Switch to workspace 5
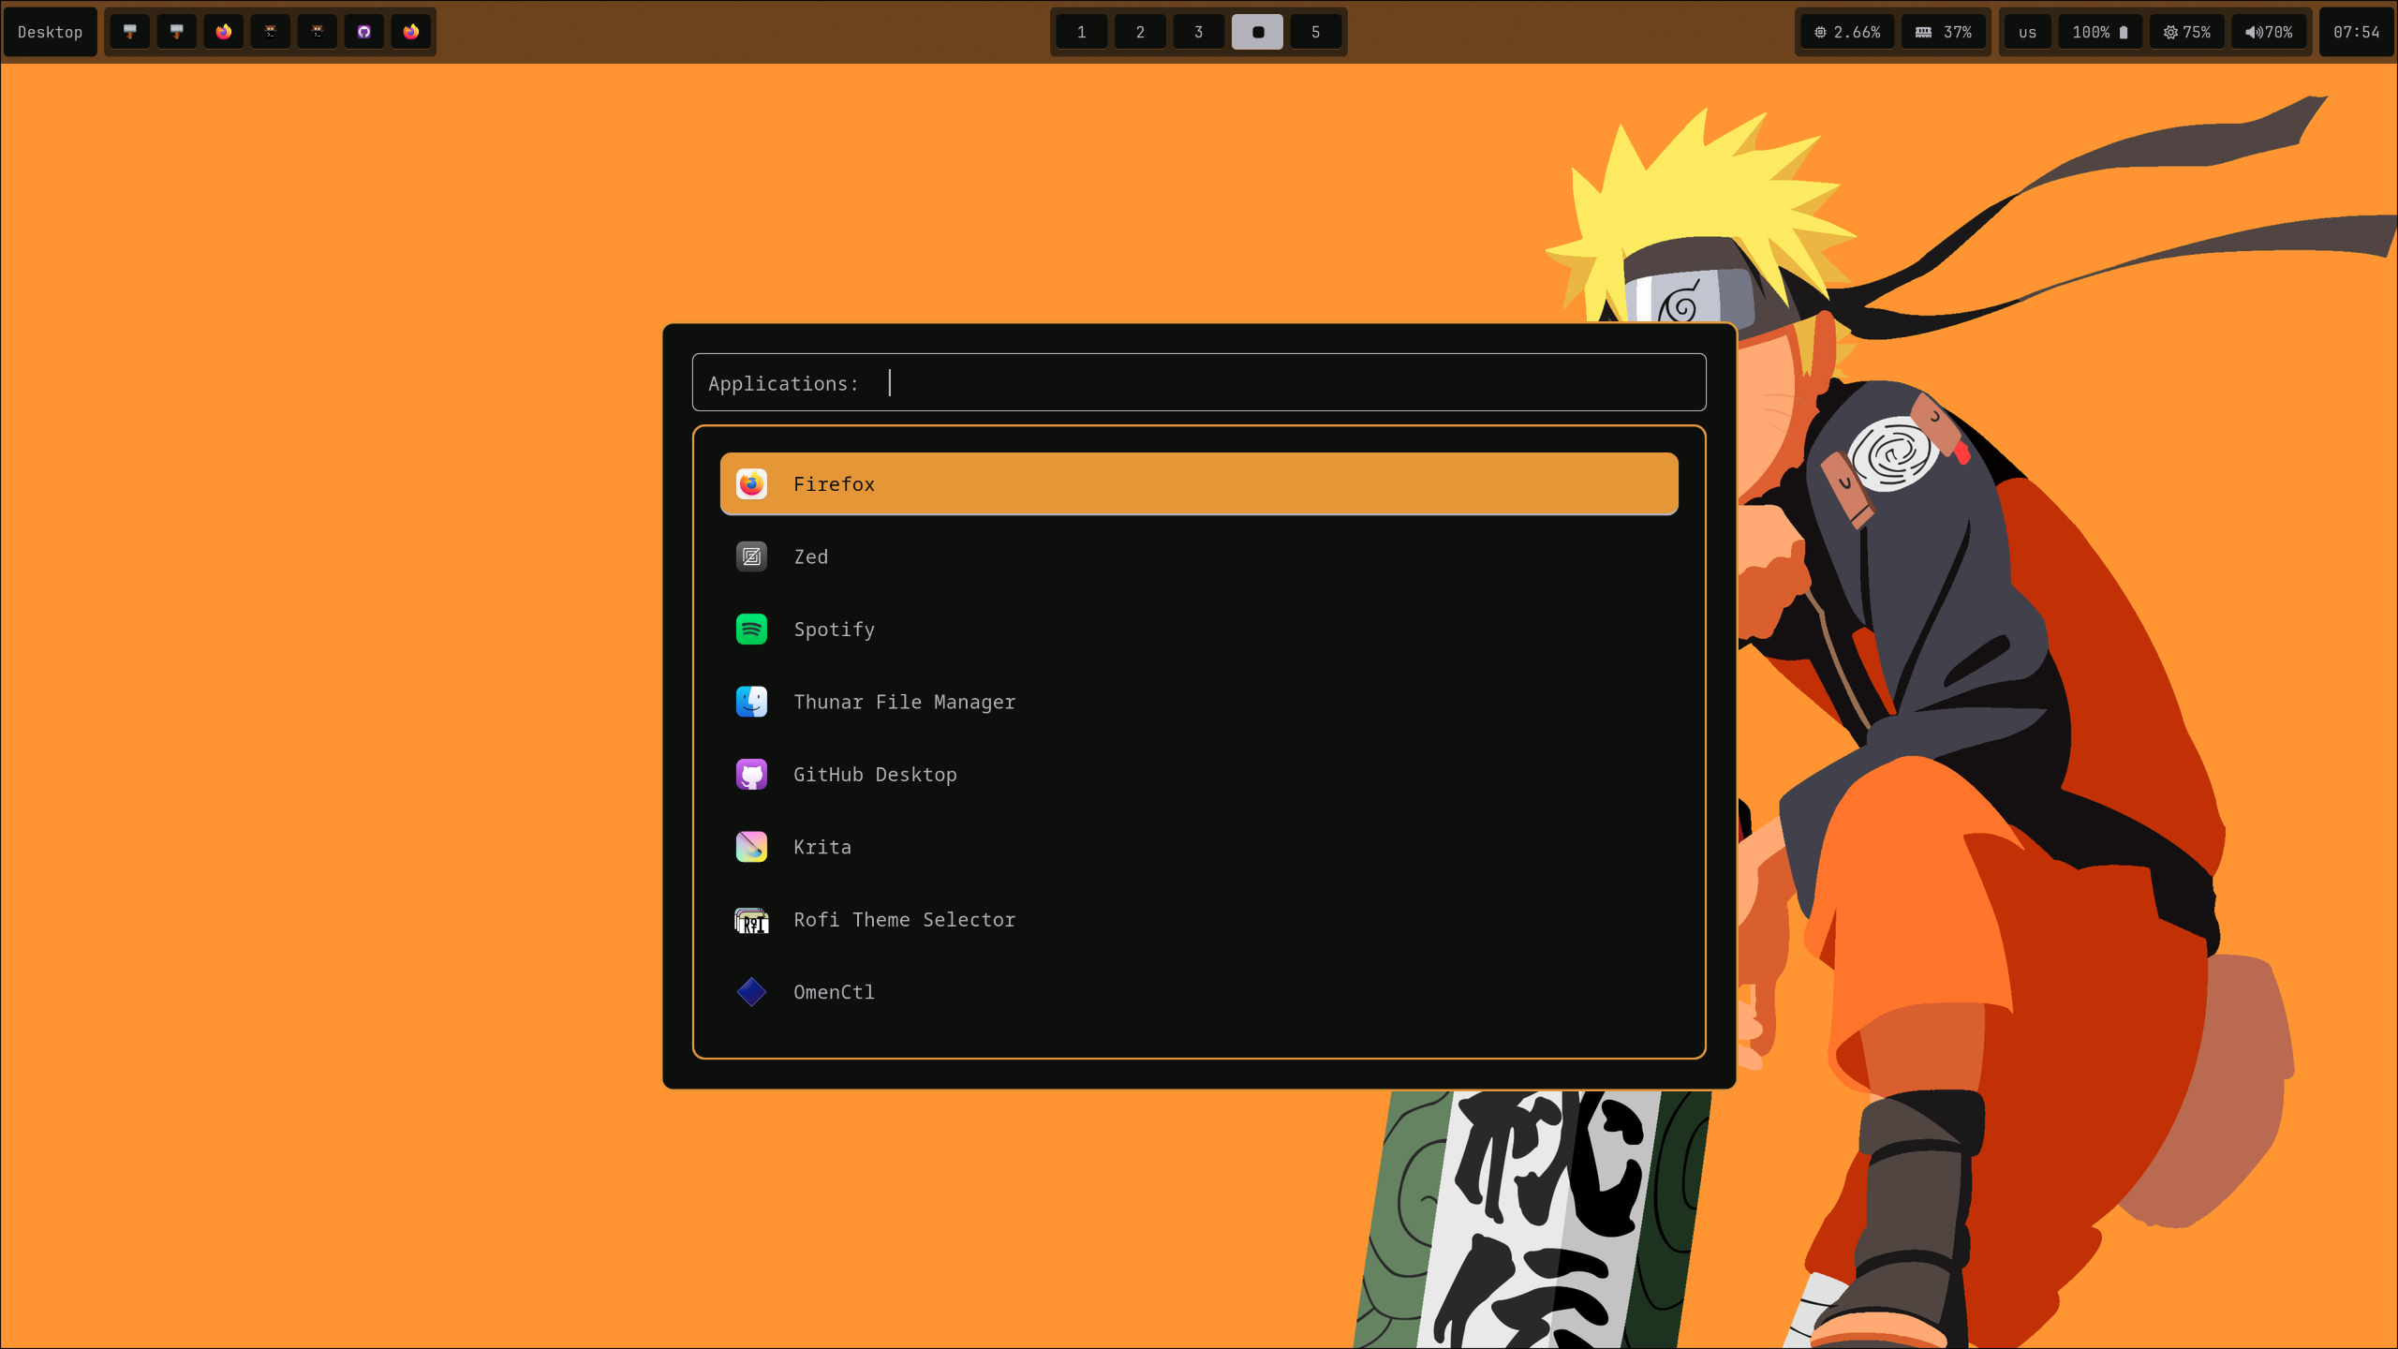The width and height of the screenshot is (2398, 1349). pyautogui.click(x=1316, y=32)
